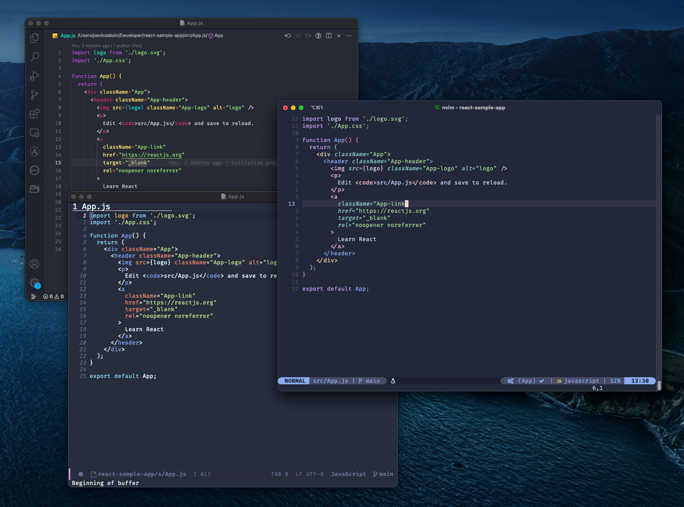This screenshot has height=507, width=684.
Task: Open the Manage settings gear
Action: [35, 282]
